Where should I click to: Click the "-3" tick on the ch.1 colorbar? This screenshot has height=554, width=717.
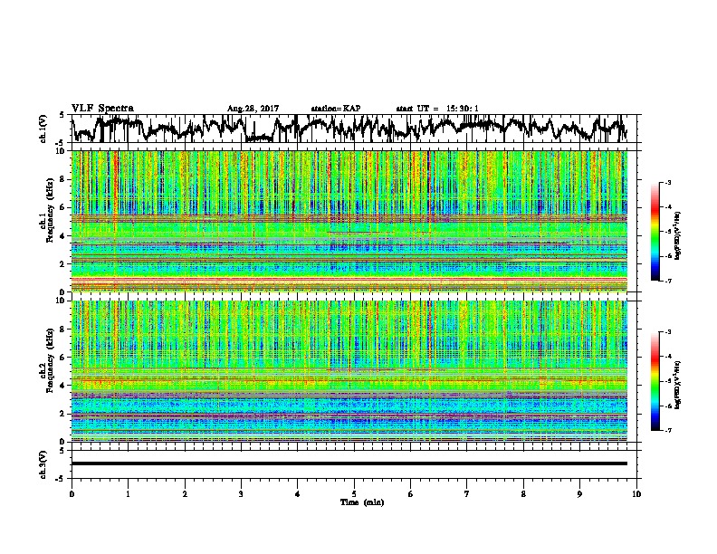click(668, 182)
